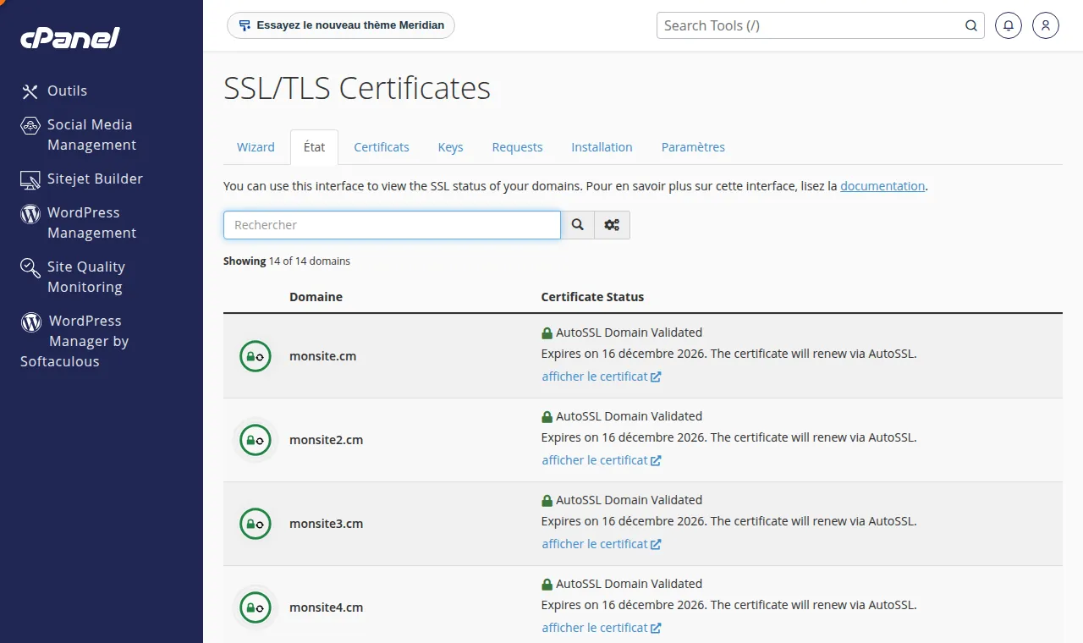This screenshot has height=643, width=1083.
Task: Open WordPress Management sidebar icon
Action: (30, 213)
